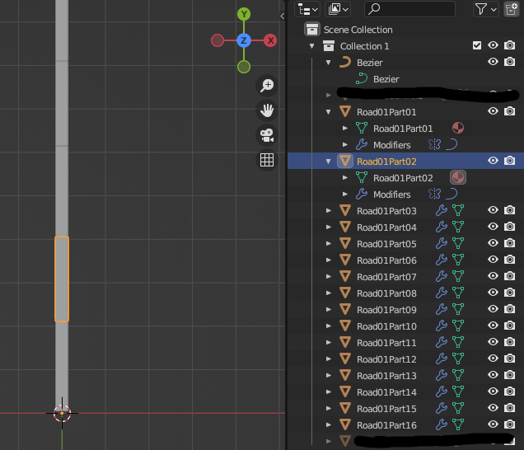The image size is (524, 450).
Task: Hide the Bezier object in viewport
Action: (x=493, y=62)
